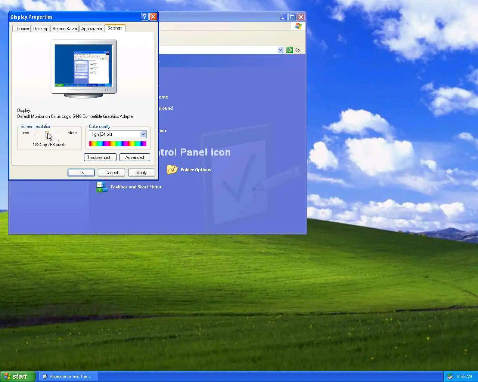The width and height of the screenshot is (478, 382).
Task: Click the Folder Options link text
Action: [196, 170]
